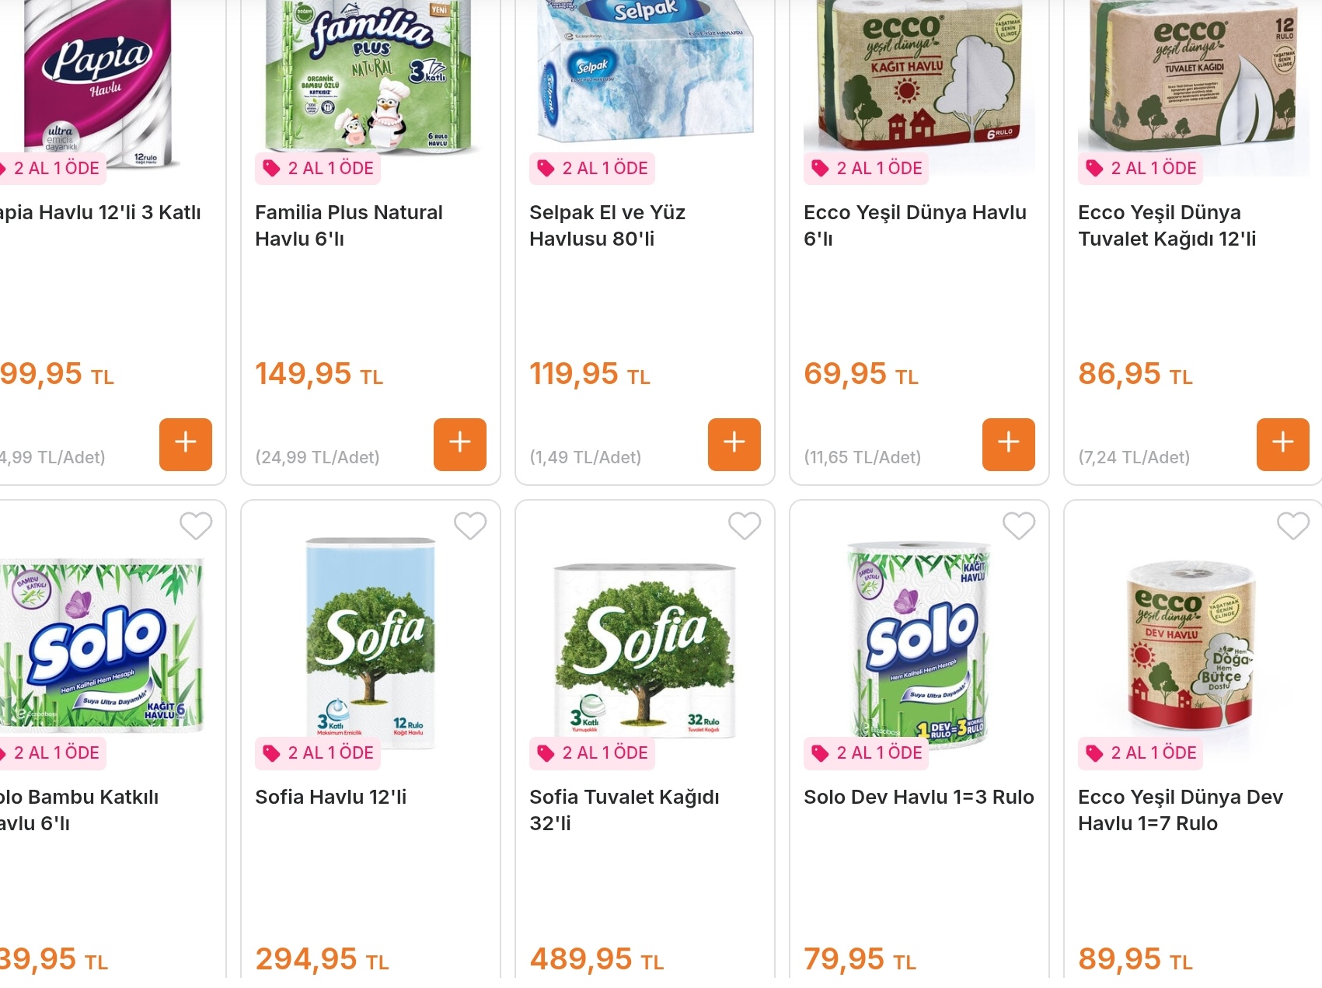Open Selpak El ve Yüz Havlusu 80'li title
The height and width of the screenshot is (988, 1322).
coord(607,225)
